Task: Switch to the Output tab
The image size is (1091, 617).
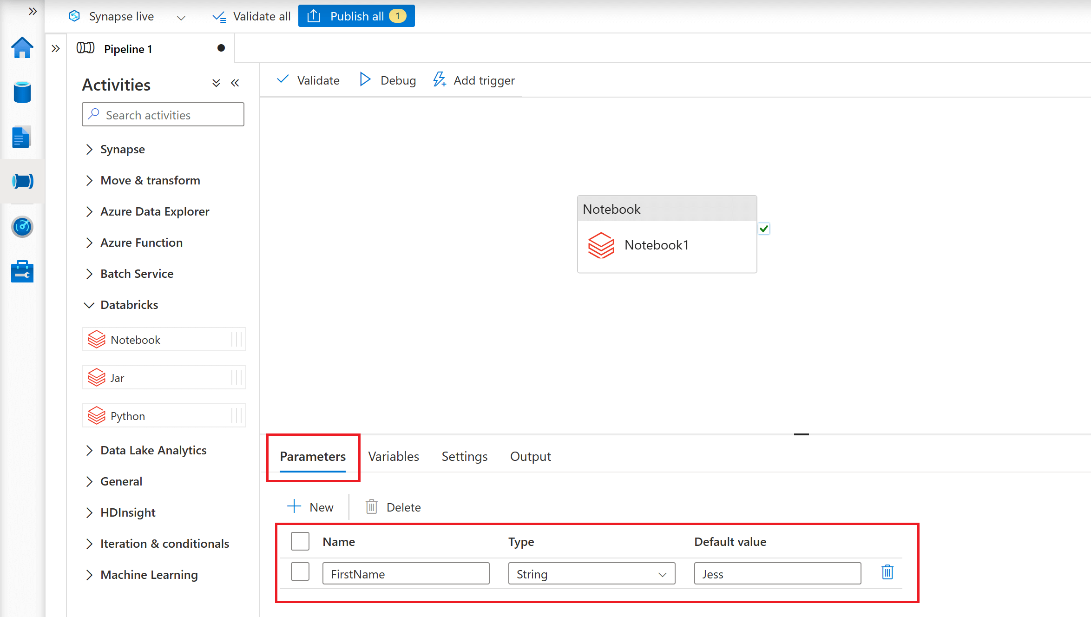Action: (531, 457)
